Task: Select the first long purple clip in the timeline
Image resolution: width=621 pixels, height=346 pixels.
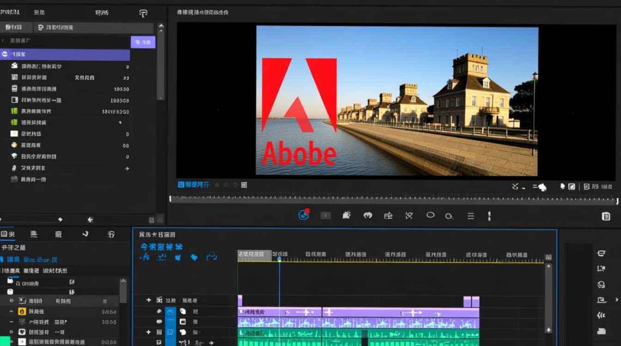Action: point(280,312)
